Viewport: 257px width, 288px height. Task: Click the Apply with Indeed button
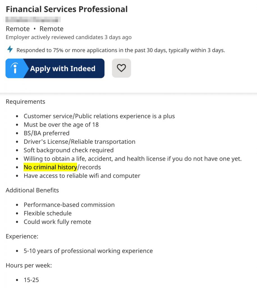click(x=55, y=68)
